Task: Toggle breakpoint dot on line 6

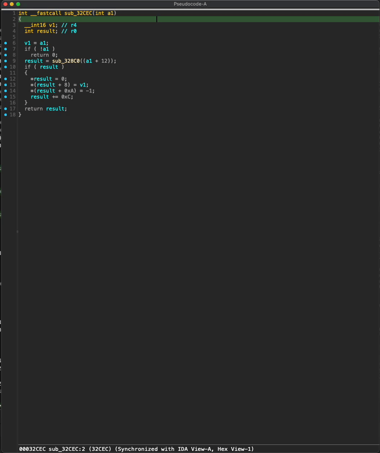Action: tap(6, 43)
